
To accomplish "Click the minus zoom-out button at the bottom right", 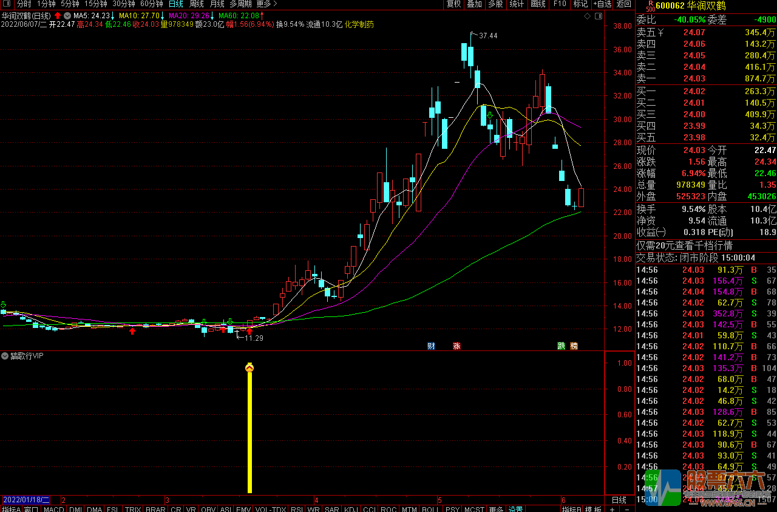I will [626, 509].
